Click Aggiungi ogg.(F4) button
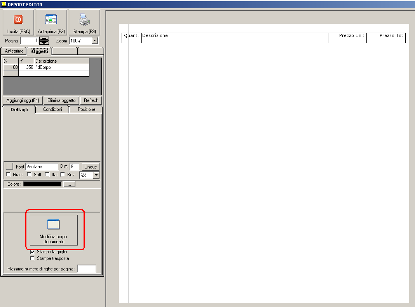The image size is (415, 307). (23, 100)
